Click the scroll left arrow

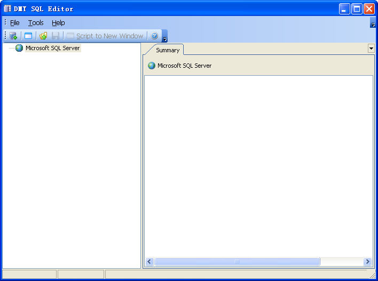click(149, 262)
